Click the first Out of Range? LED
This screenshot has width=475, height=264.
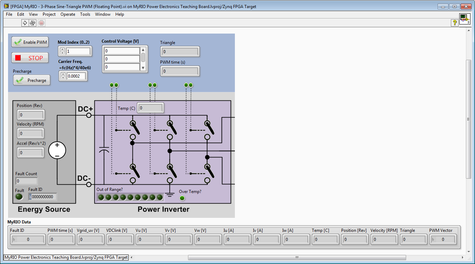tap(101, 198)
